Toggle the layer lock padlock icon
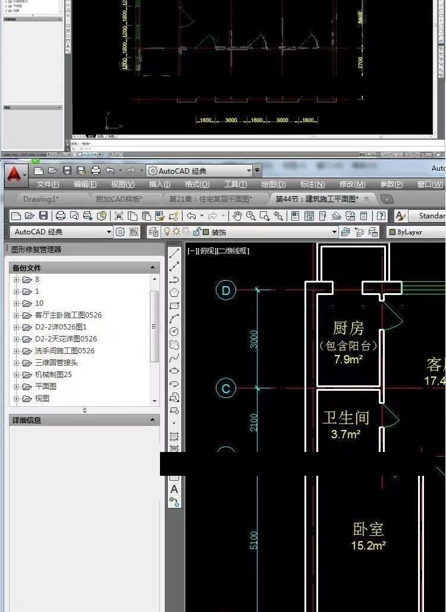This screenshot has width=446, height=612. click(197, 232)
